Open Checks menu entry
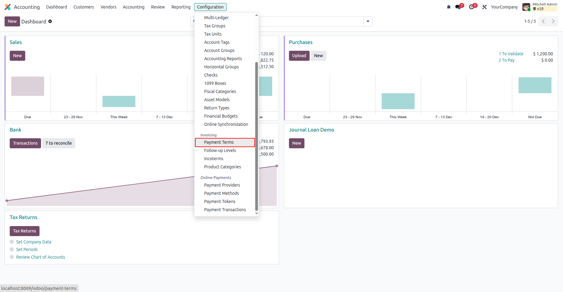The width and height of the screenshot is (563, 292). (225, 75)
